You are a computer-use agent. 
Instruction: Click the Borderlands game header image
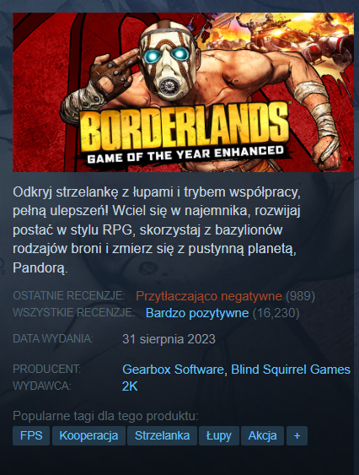point(183,93)
